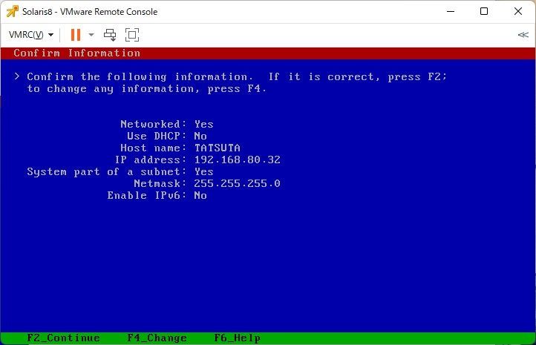The image size is (536, 345).
Task: Open the VMRC(V) menu
Action: [31, 35]
